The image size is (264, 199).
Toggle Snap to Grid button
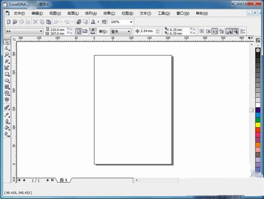pos(202,32)
